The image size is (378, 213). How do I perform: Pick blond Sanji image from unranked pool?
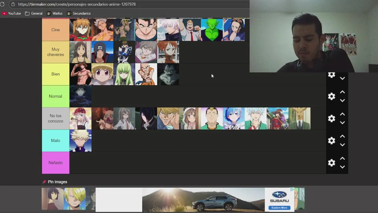coord(75,199)
